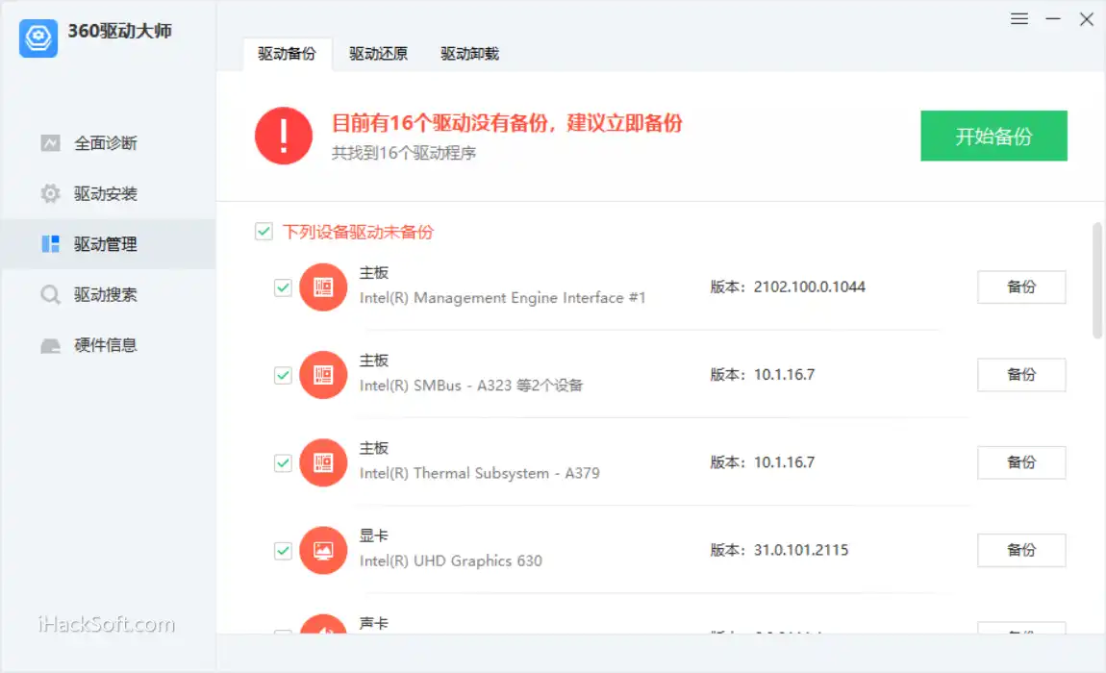Click 备份 for Management Engine Interface #1

tap(1021, 287)
